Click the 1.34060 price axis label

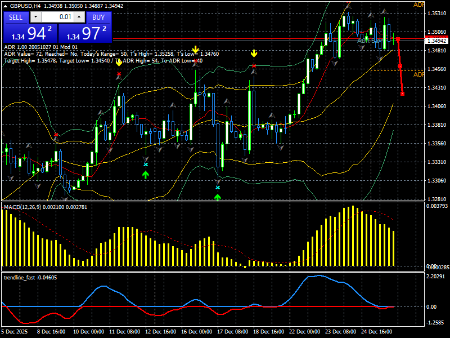[x=437, y=106]
